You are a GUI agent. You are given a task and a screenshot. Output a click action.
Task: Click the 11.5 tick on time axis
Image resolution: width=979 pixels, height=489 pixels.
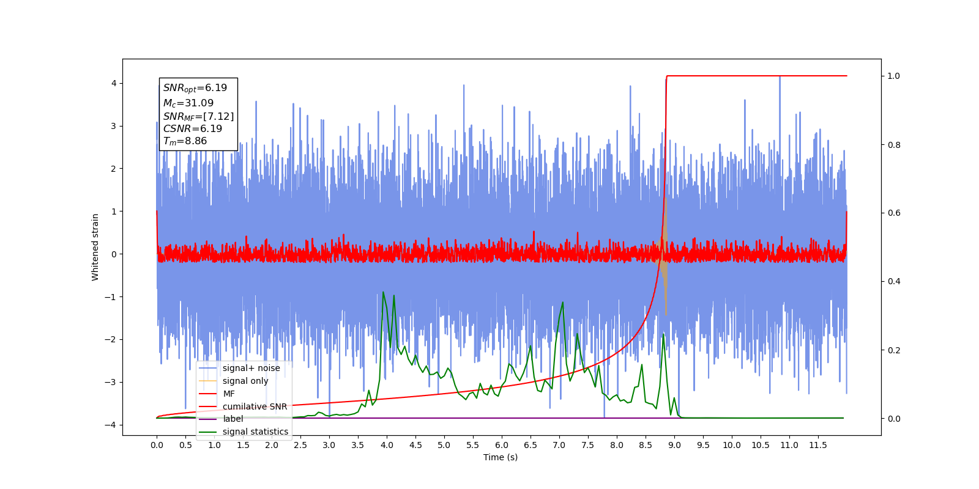818,445
